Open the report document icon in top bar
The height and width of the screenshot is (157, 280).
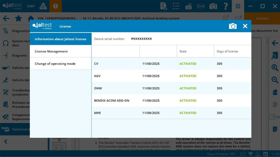pos(163,6)
